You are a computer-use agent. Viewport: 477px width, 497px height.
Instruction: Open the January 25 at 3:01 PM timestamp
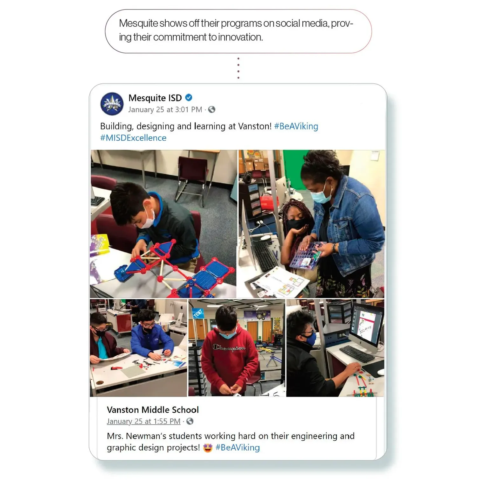tap(165, 110)
